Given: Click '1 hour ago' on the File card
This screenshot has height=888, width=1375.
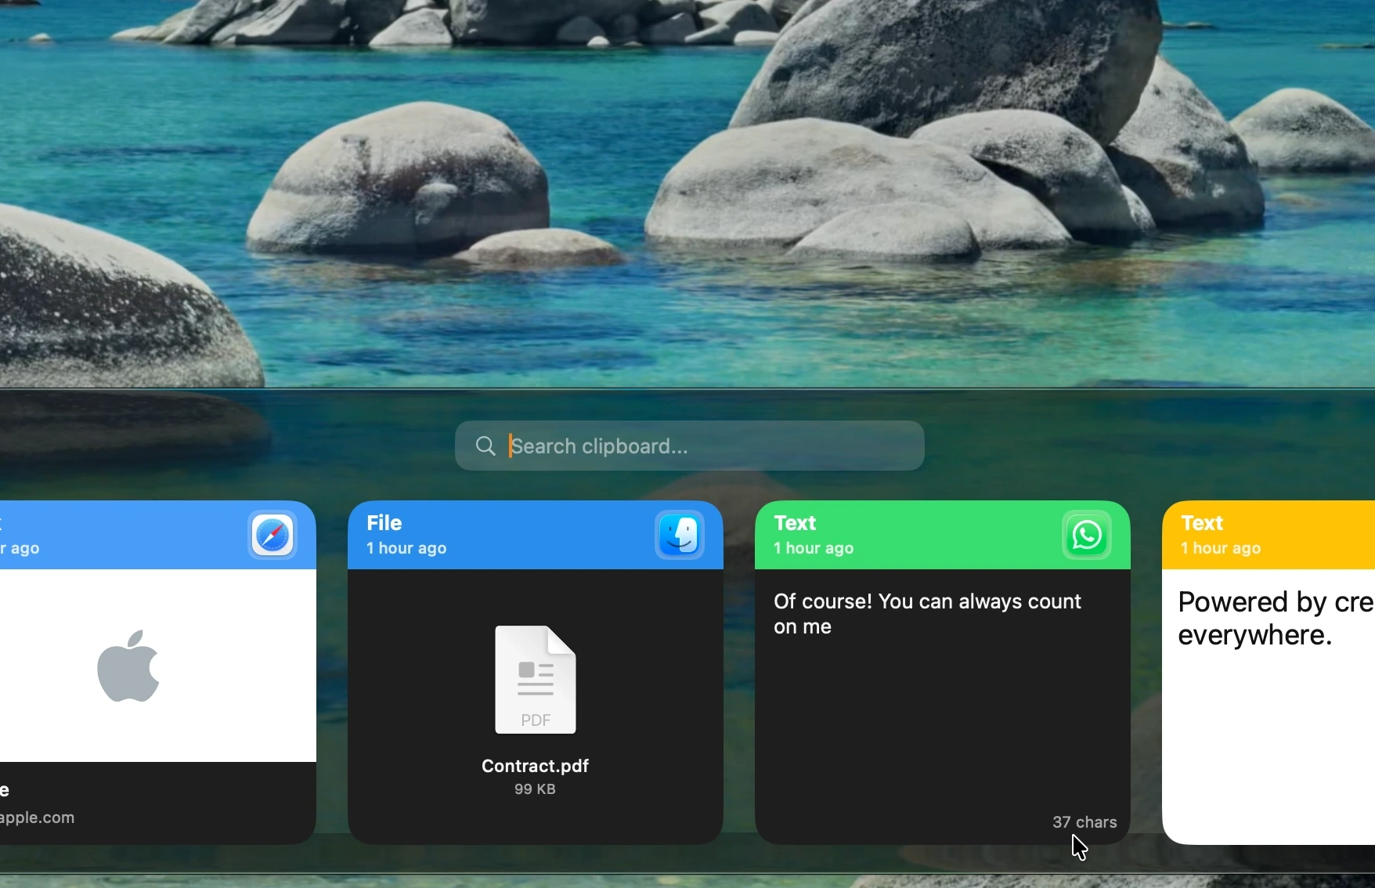Looking at the screenshot, I should point(407,549).
